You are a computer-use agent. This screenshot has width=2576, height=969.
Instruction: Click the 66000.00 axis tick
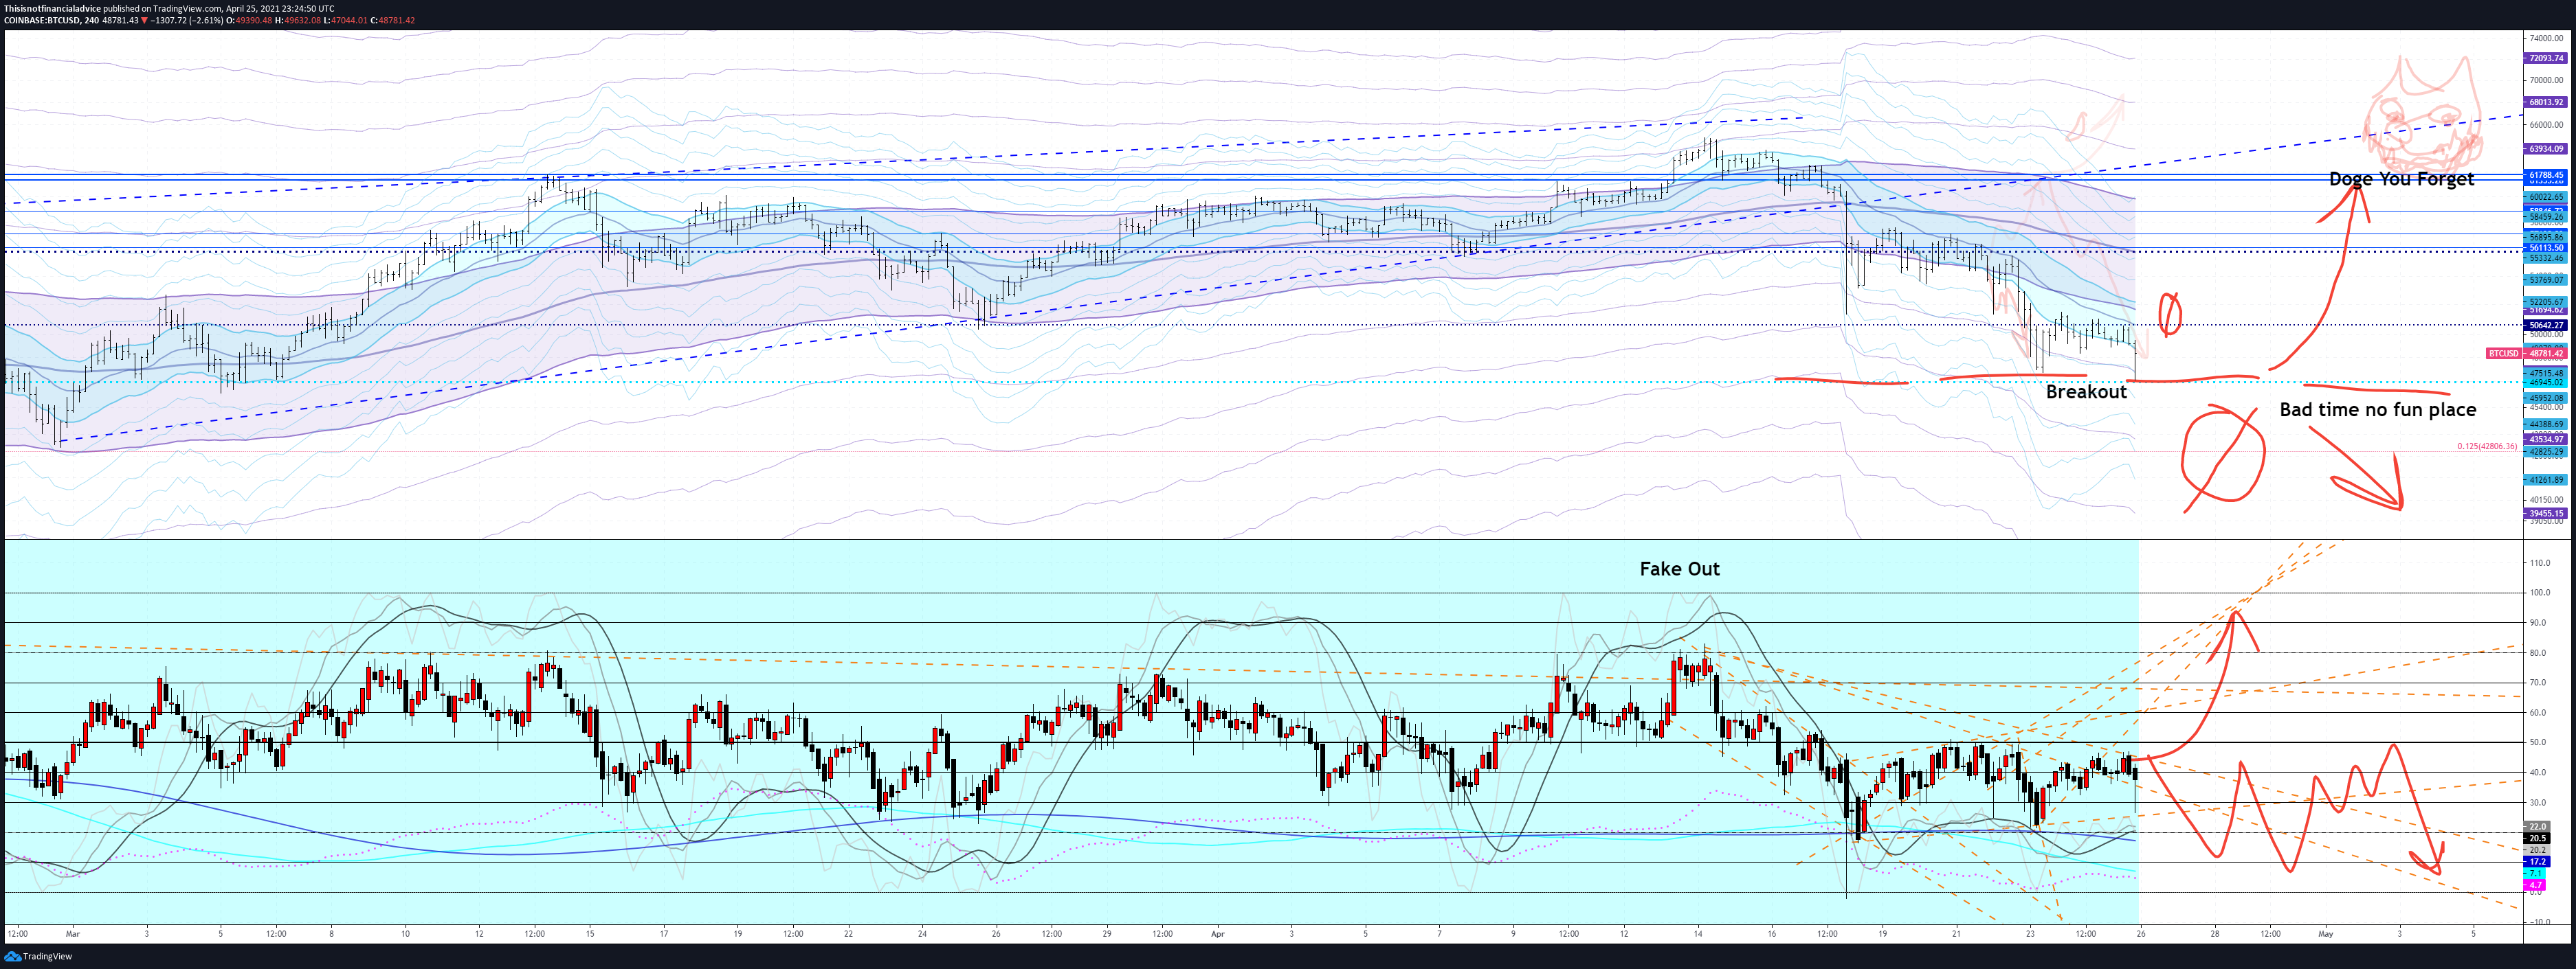(2547, 125)
